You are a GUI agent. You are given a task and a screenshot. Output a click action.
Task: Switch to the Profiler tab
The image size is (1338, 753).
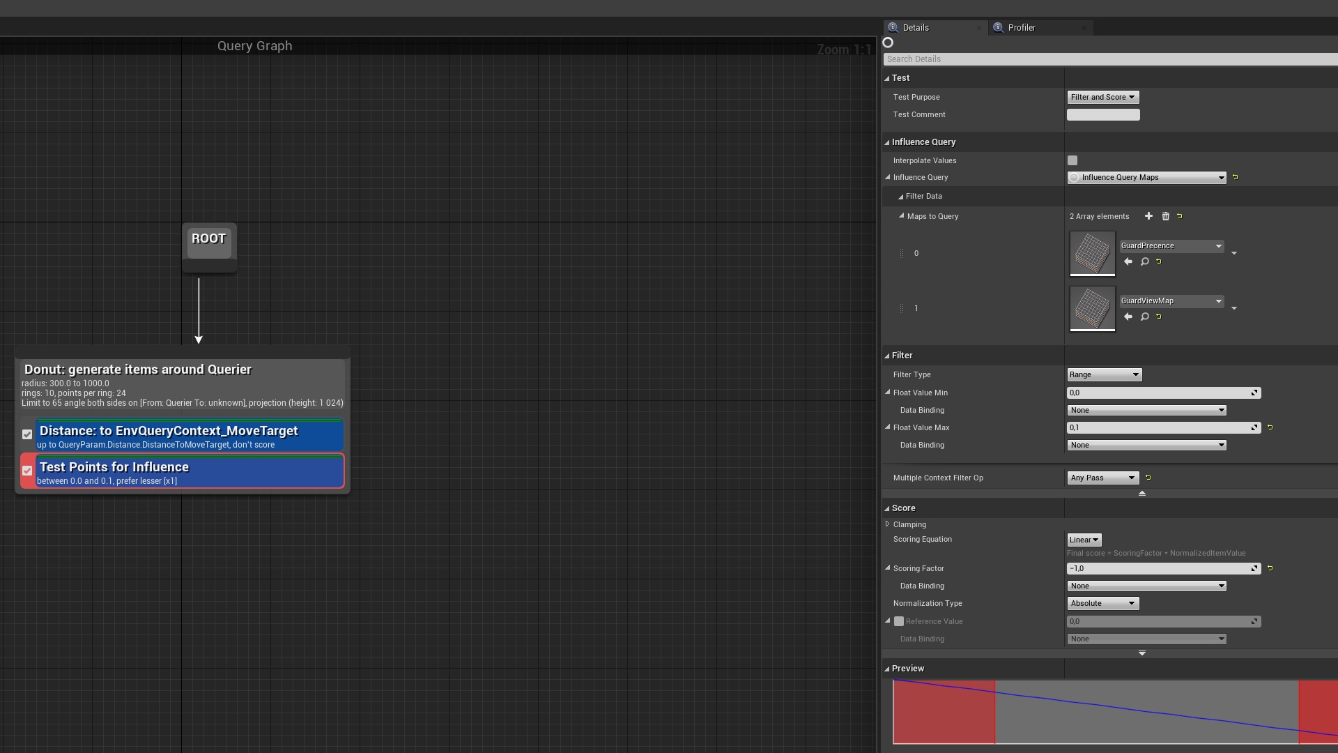click(x=1021, y=27)
